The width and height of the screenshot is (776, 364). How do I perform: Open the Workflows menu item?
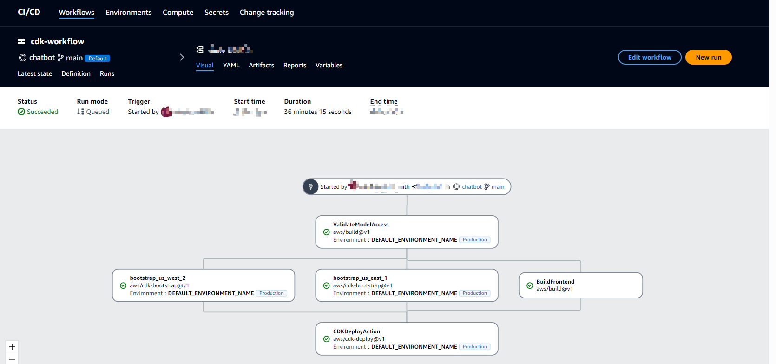(76, 13)
